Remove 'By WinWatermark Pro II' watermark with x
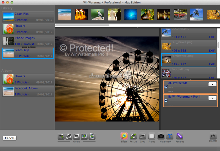 click(x=212, y=98)
